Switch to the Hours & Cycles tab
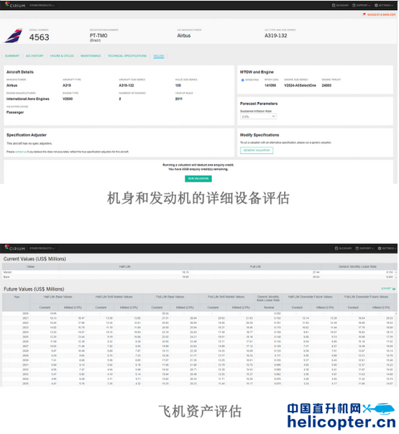399x434 pixels. (x=62, y=56)
